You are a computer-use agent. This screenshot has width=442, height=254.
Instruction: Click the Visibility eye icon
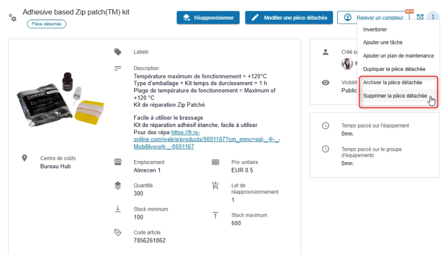click(x=325, y=83)
